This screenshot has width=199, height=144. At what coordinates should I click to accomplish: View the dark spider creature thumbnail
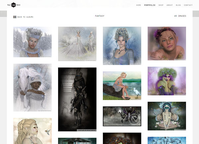click(122, 116)
